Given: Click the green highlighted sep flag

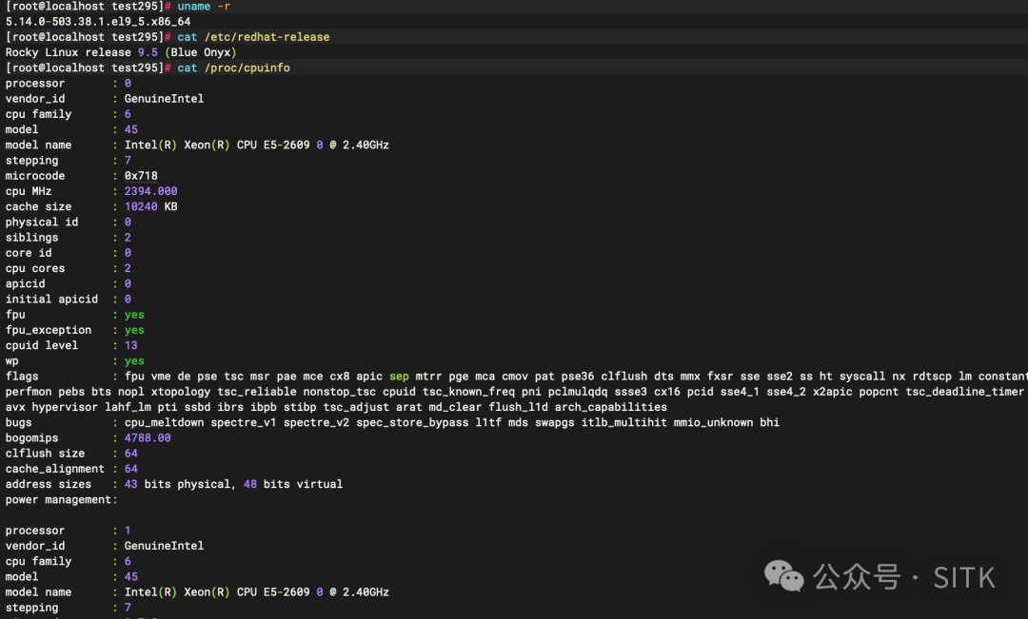Looking at the screenshot, I should coord(399,377).
